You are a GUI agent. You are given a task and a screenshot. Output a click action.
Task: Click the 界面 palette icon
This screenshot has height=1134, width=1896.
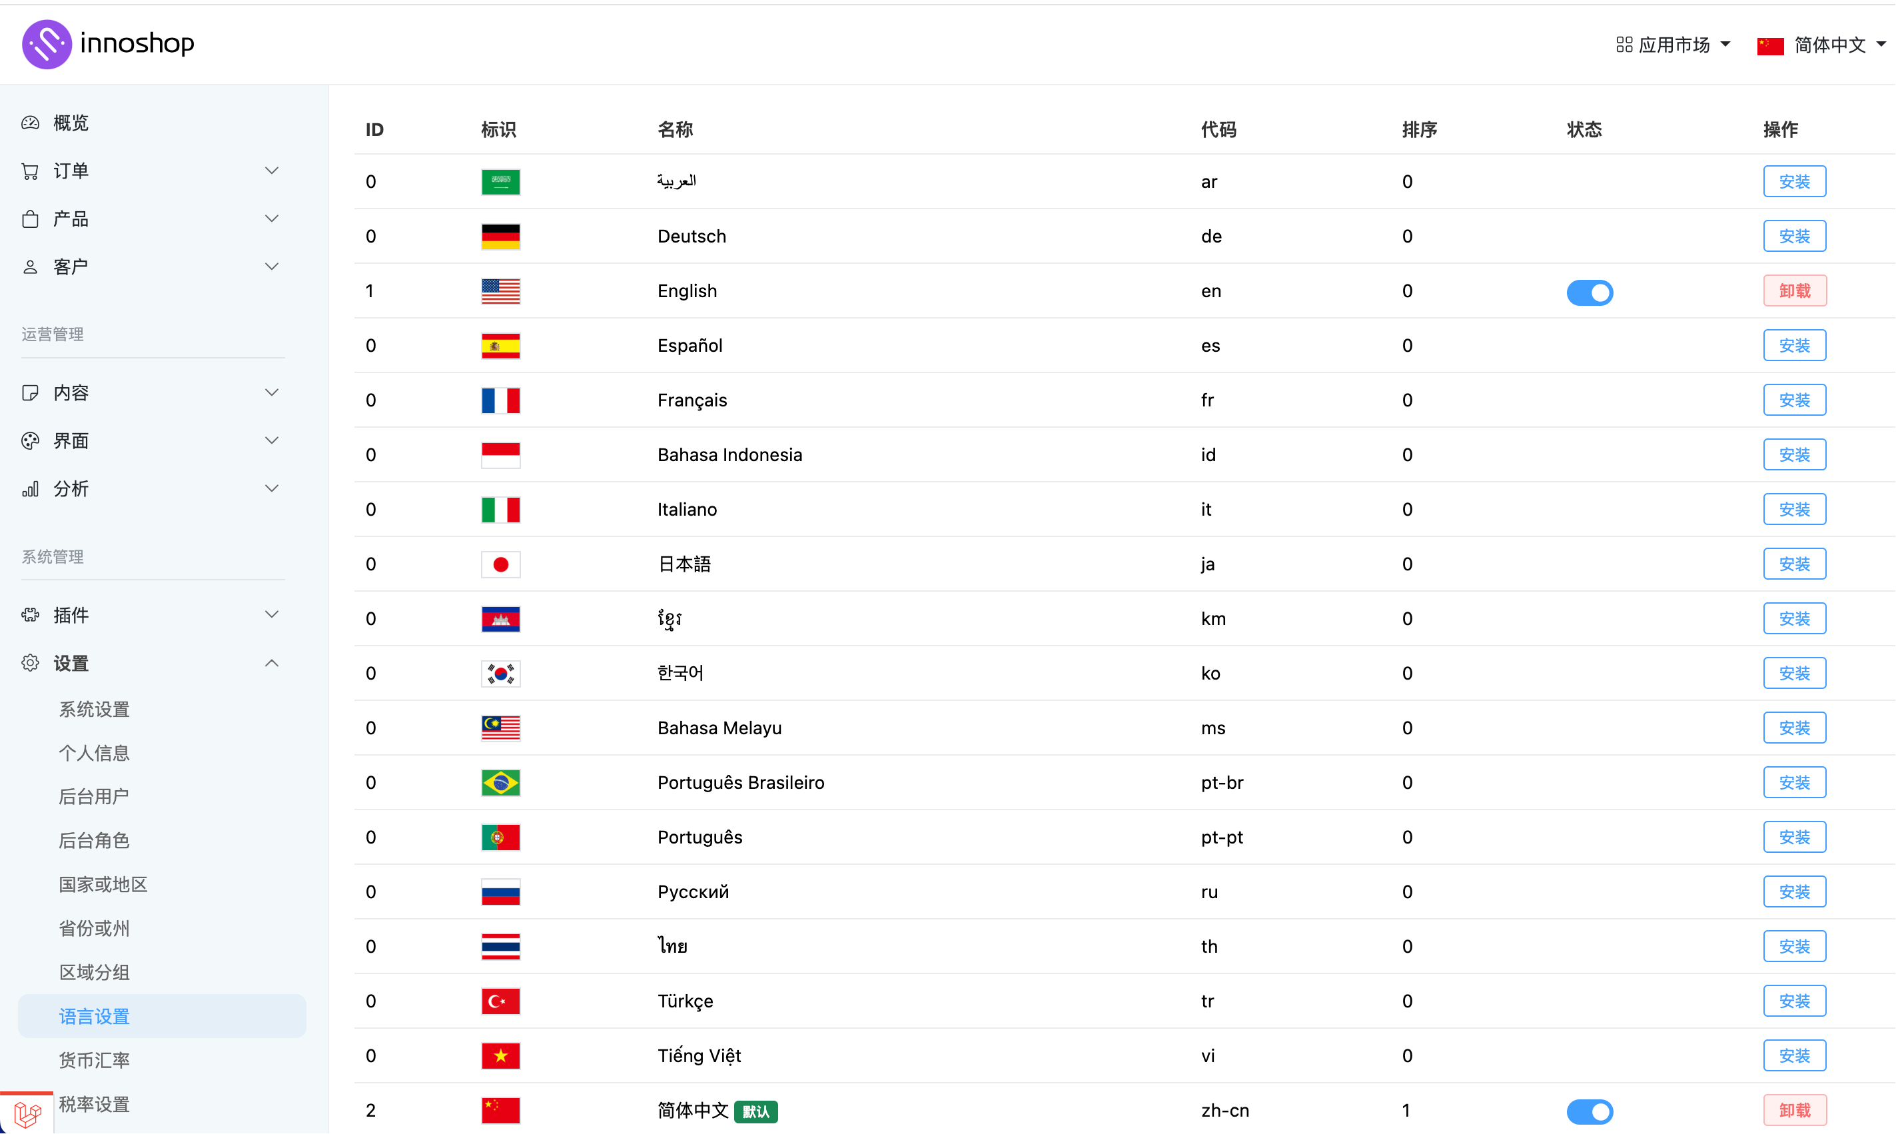(31, 441)
